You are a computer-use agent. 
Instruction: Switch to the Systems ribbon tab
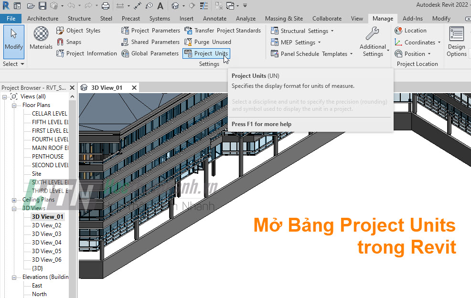[x=160, y=18]
